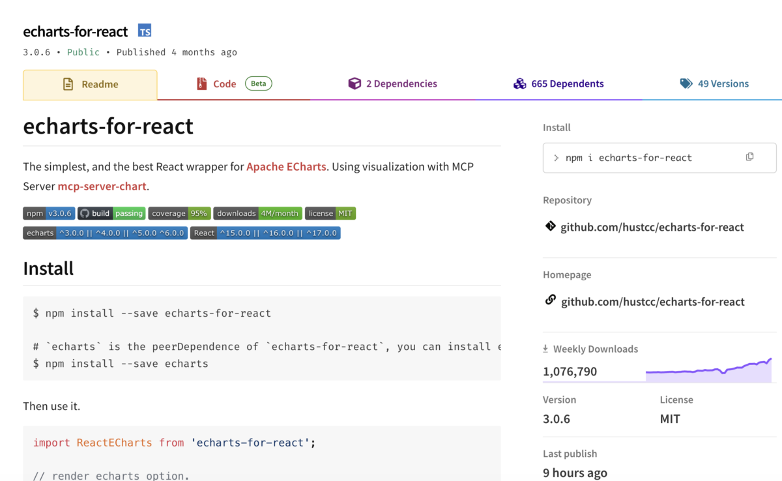View the 665 Dependents tab
The width and height of the screenshot is (782, 481).
tap(558, 84)
